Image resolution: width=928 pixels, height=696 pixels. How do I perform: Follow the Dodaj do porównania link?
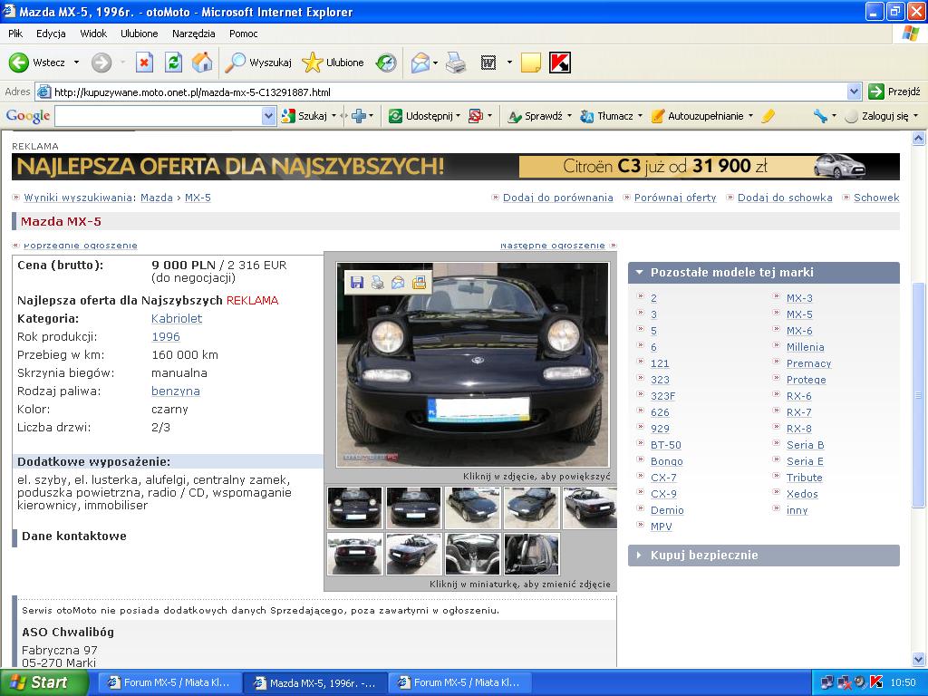[x=557, y=198]
